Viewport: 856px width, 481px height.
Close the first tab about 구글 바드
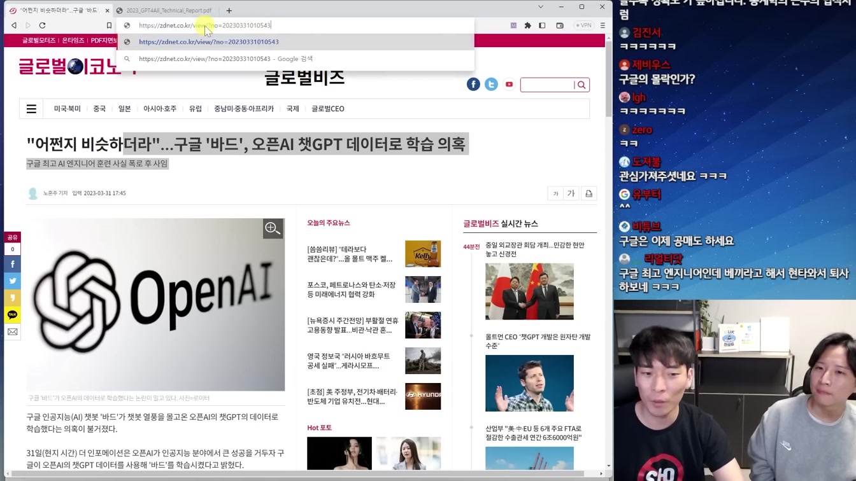click(x=107, y=10)
